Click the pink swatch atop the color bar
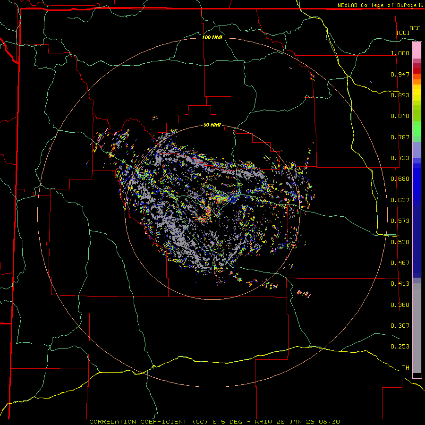 tap(417, 51)
